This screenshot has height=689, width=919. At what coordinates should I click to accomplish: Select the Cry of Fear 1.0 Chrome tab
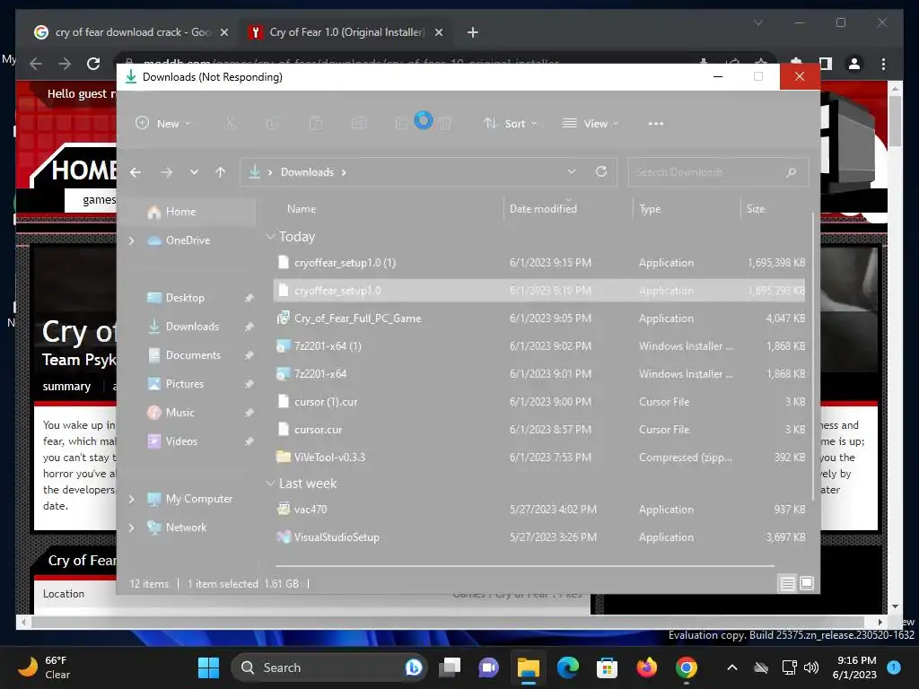pos(346,32)
